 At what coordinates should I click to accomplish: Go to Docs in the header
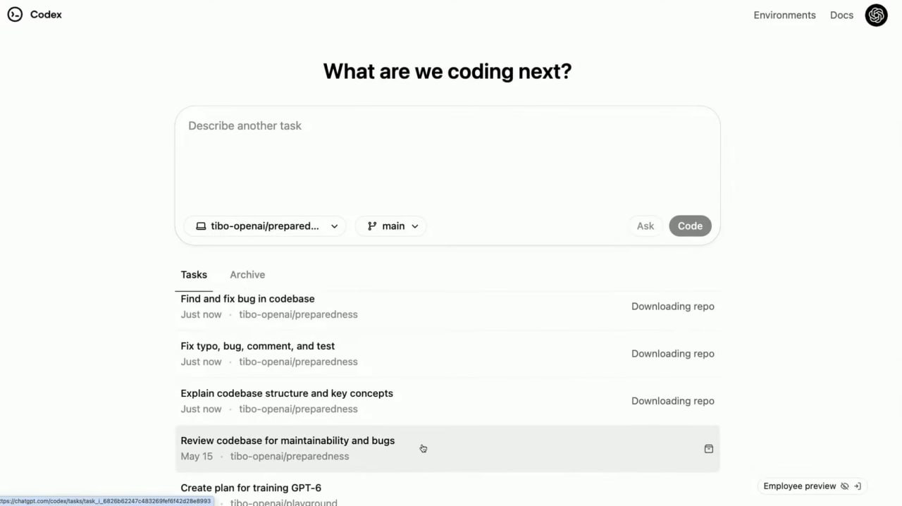(841, 15)
